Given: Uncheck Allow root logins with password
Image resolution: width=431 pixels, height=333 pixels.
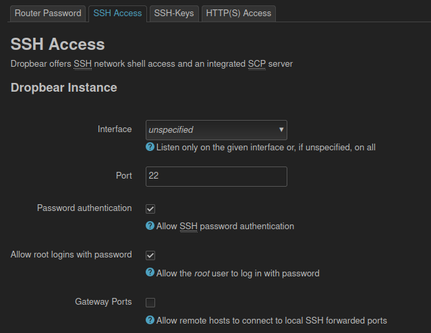Looking at the screenshot, I should click(x=150, y=255).
